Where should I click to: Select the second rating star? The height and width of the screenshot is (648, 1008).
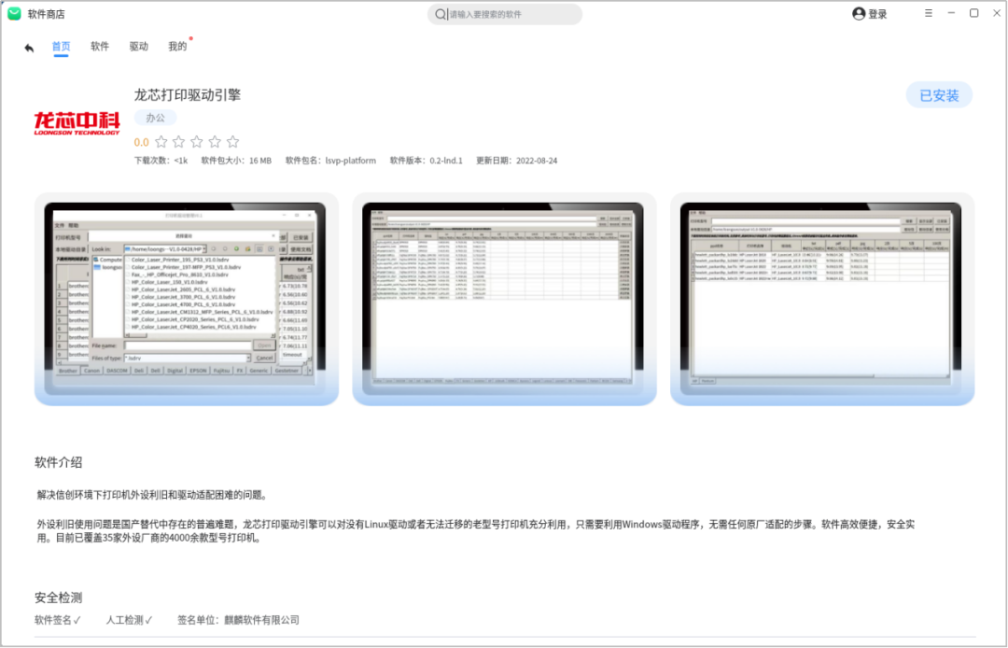click(178, 141)
